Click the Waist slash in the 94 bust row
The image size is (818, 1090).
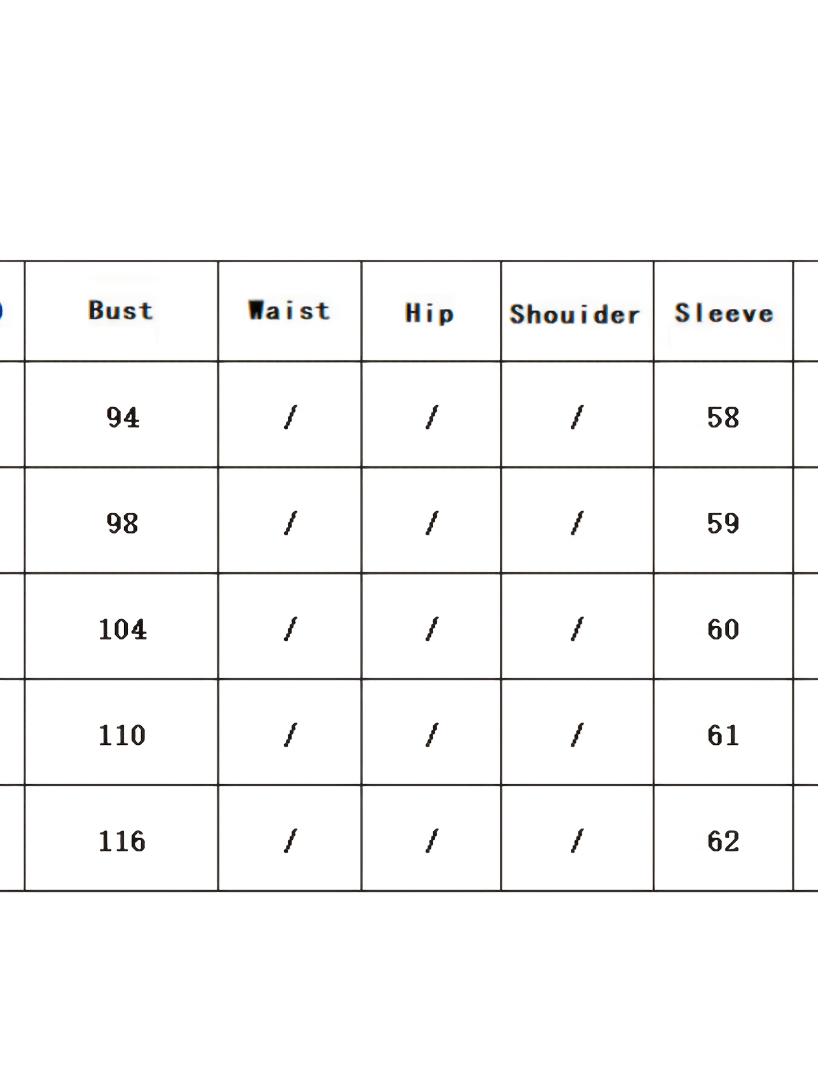[290, 417]
